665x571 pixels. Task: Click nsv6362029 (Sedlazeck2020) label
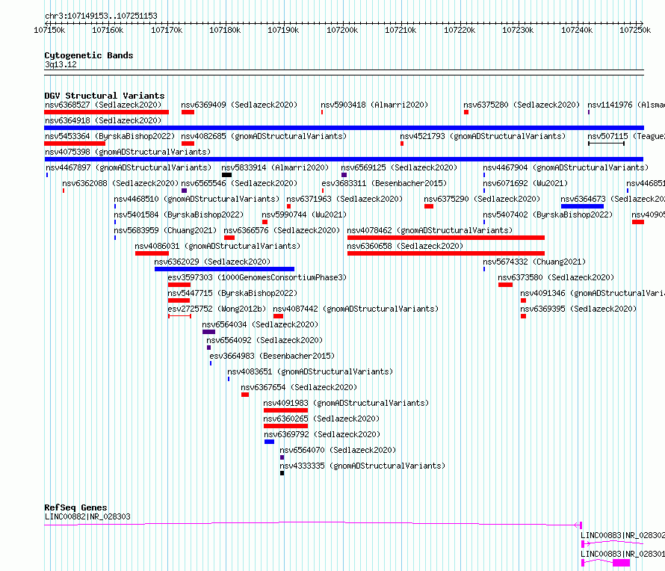point(212,262)
